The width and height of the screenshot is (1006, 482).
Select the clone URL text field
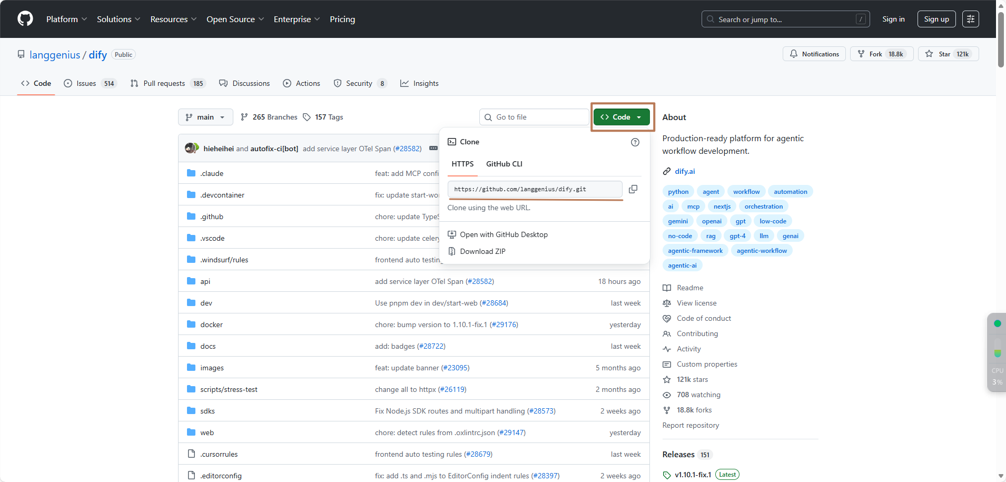coord(535,189)
